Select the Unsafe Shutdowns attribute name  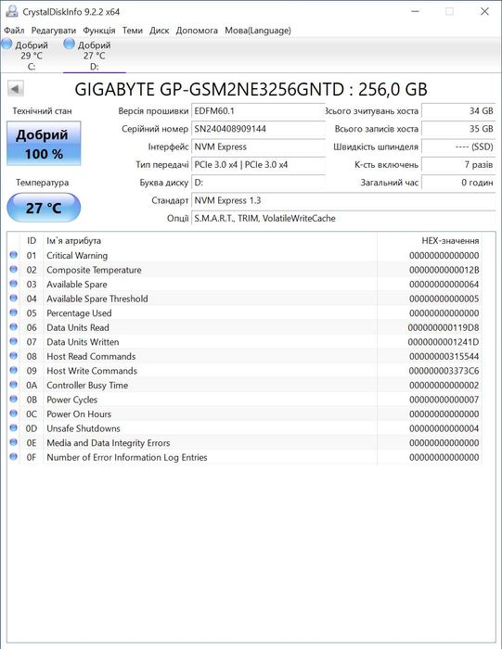[x=84, y=428]
